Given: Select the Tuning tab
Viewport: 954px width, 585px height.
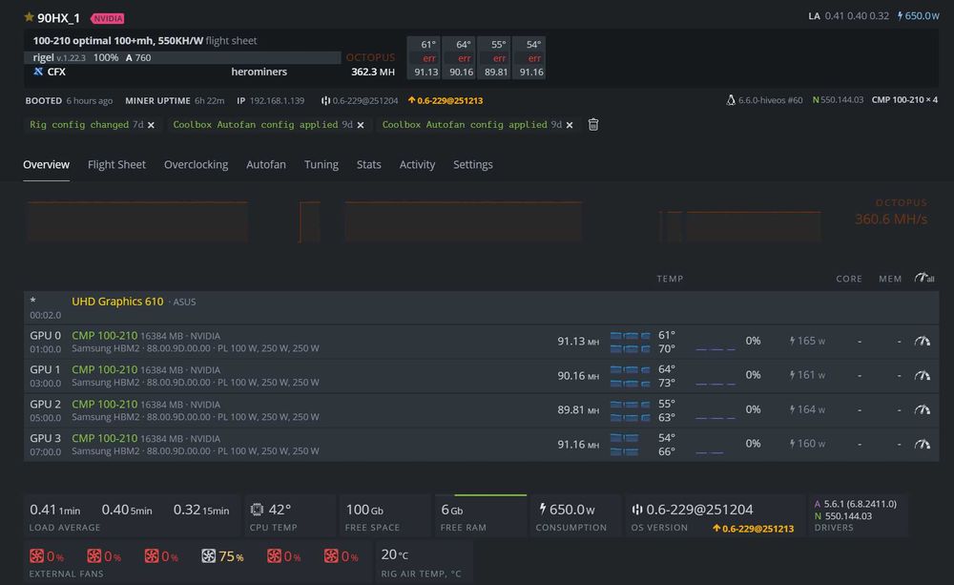Looking at the screenshot, I should pyautogui.click(x=321, y=164).
